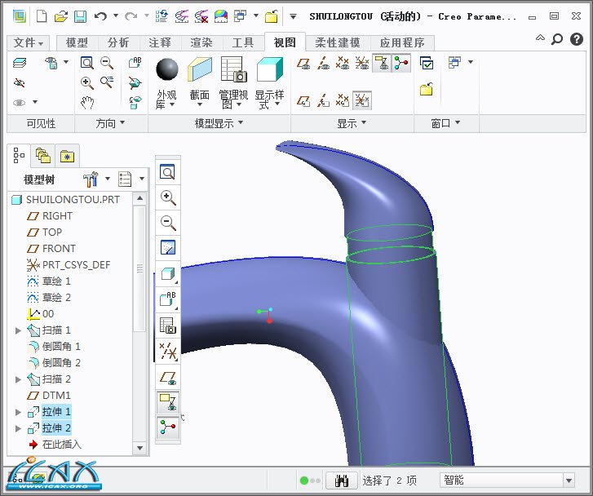Screen dimensions: 593x496
Task: Open the 文件 file menu button
Action: pos(29,42)
